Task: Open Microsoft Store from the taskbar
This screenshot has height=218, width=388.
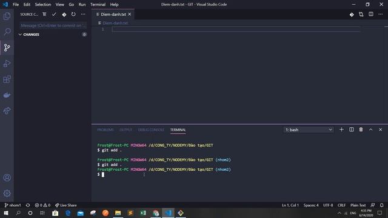Action: coord(55,213)
